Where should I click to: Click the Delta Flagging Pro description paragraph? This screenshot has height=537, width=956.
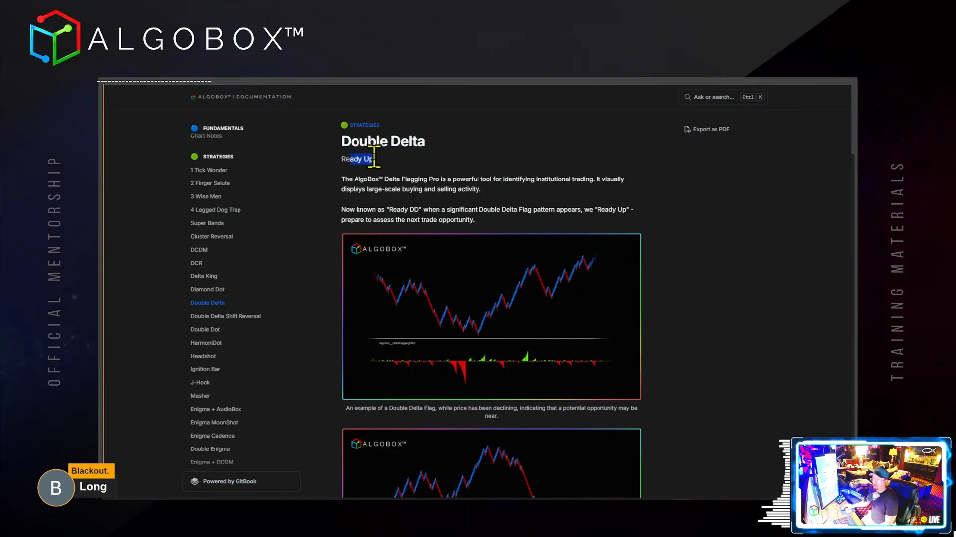click(482, 184)
